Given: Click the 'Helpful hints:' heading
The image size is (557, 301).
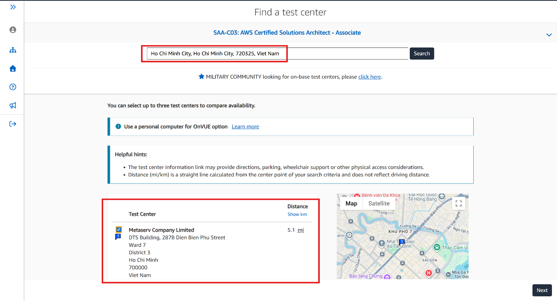Looking at the screenshot, I should [x=131, y=155].
